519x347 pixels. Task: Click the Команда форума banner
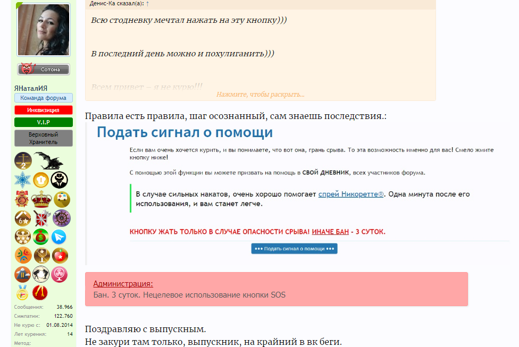pyautogui.click(x=44, y=98)
